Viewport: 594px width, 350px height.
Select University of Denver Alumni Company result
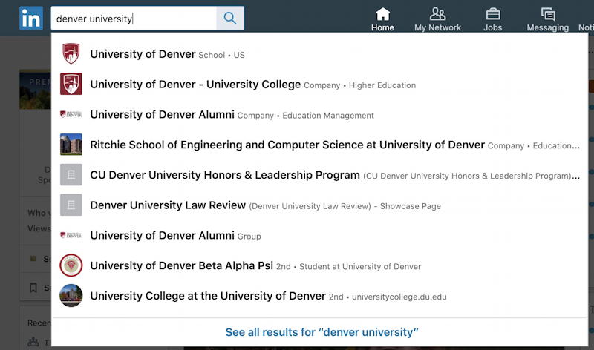(320, 114)
